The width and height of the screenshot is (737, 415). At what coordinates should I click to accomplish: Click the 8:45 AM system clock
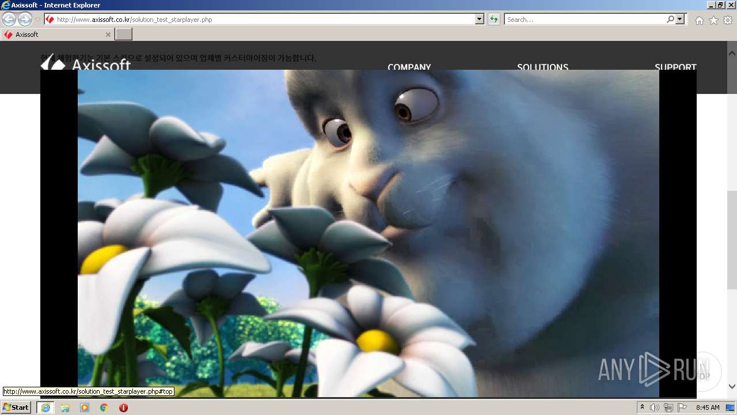click(x=708, y=408)
